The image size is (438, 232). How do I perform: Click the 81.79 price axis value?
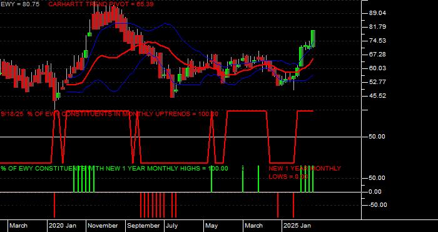(x=378, y=27)
